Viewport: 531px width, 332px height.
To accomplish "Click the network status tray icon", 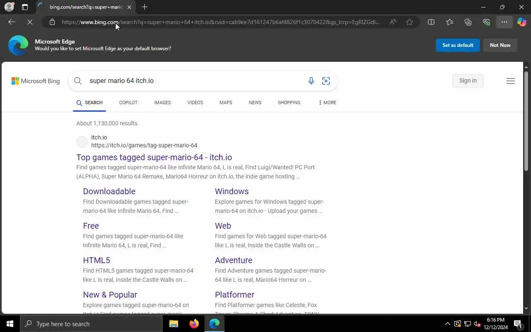I will click(x=467, y=324).
